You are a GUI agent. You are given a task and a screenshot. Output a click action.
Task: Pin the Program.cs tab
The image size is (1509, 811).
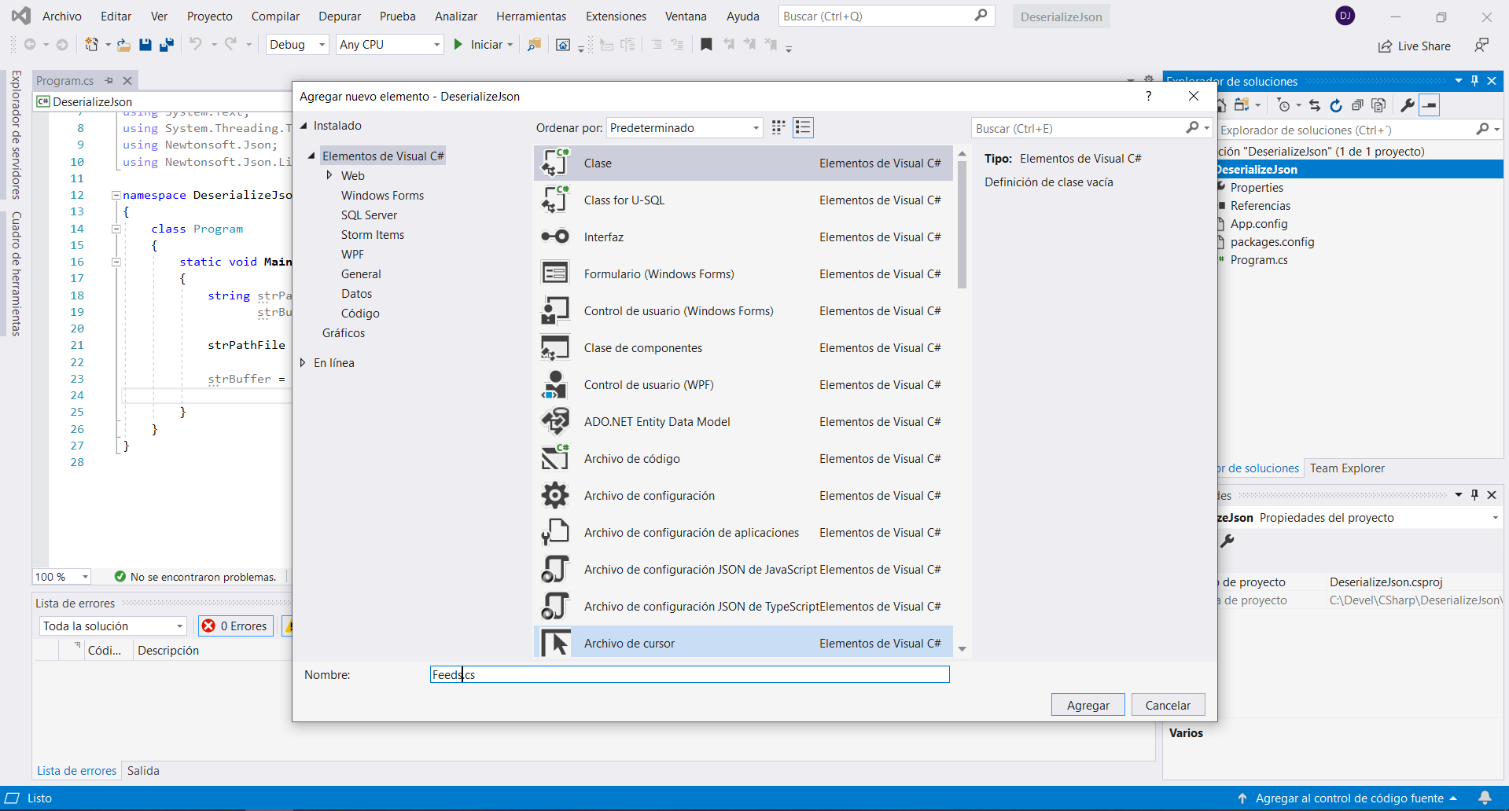pyautogui.click(x=109, y=80)
